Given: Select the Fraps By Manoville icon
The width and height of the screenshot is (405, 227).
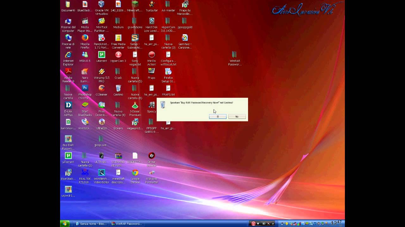Looking at the screenshot, I should tap(185, 8).
